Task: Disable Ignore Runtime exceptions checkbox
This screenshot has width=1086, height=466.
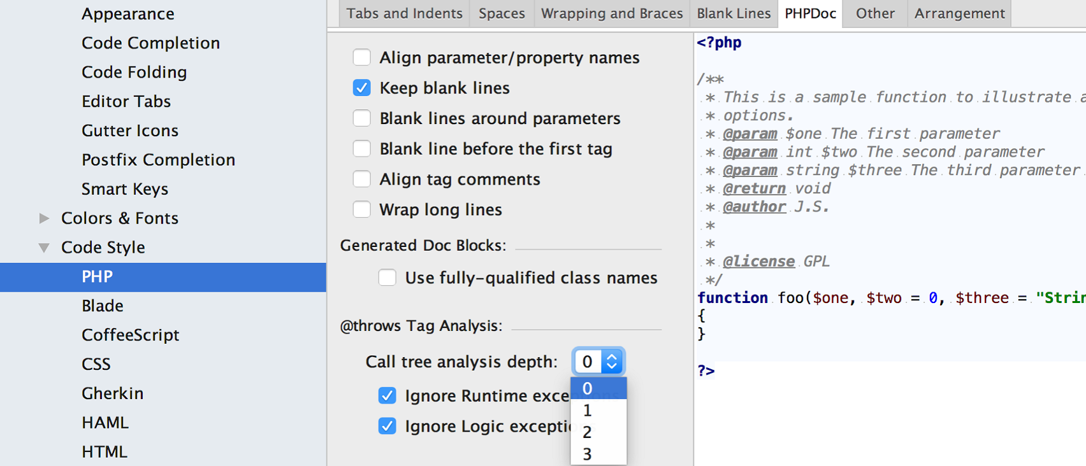Action: (x=387, y=395)
